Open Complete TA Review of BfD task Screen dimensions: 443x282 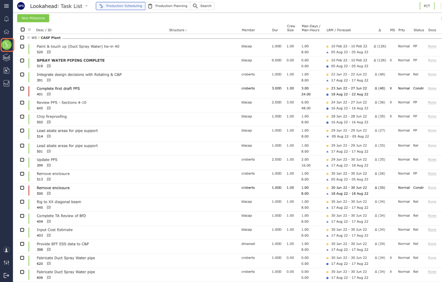point(61,216)
